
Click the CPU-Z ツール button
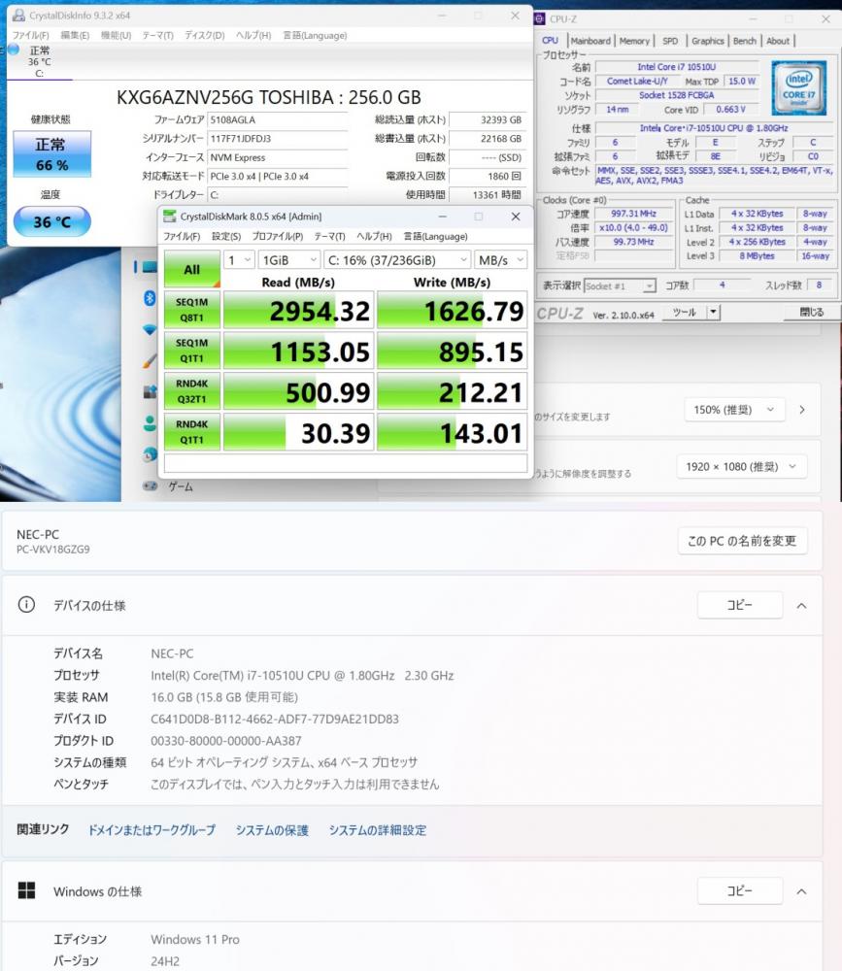coord(685,312)
